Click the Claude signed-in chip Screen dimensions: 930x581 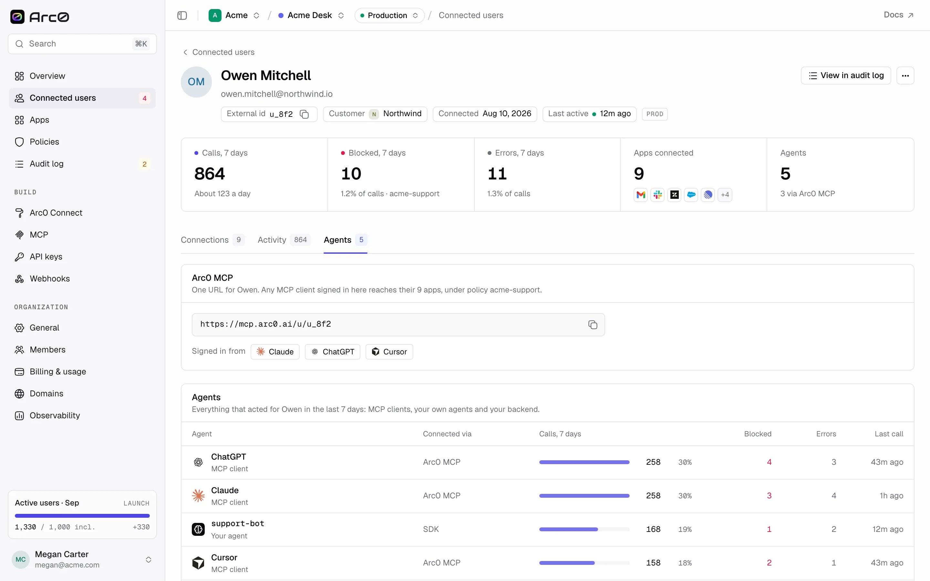(x=275, y=352)
